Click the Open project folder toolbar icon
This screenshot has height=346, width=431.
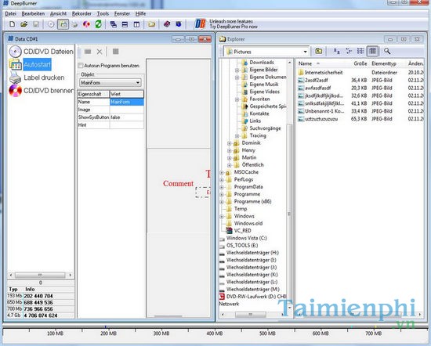[x=24, y=24]
